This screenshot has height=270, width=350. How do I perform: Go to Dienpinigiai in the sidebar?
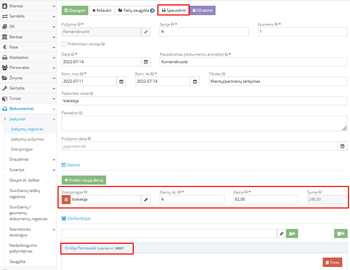tap(22, 149)
